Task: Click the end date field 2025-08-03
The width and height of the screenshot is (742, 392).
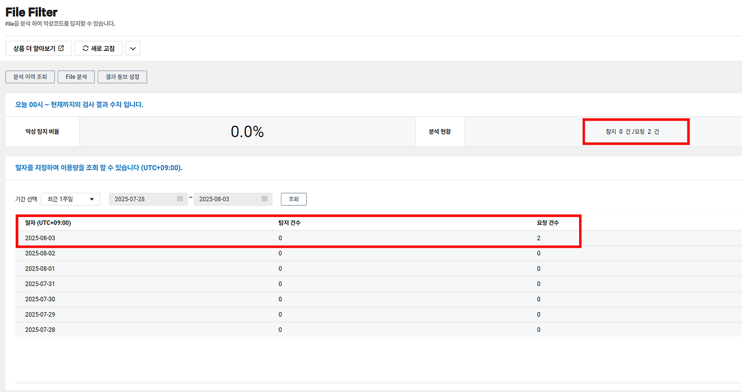Action: [x=233, y=199]
